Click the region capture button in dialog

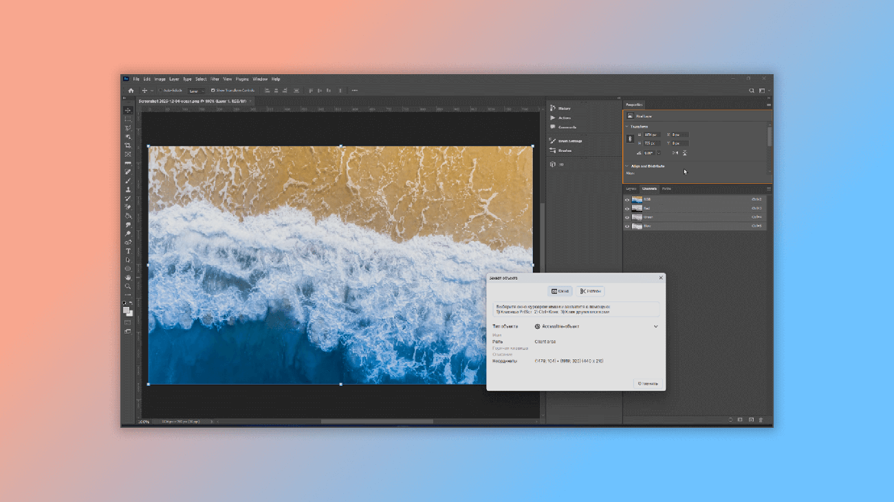(x=590, y=291)
